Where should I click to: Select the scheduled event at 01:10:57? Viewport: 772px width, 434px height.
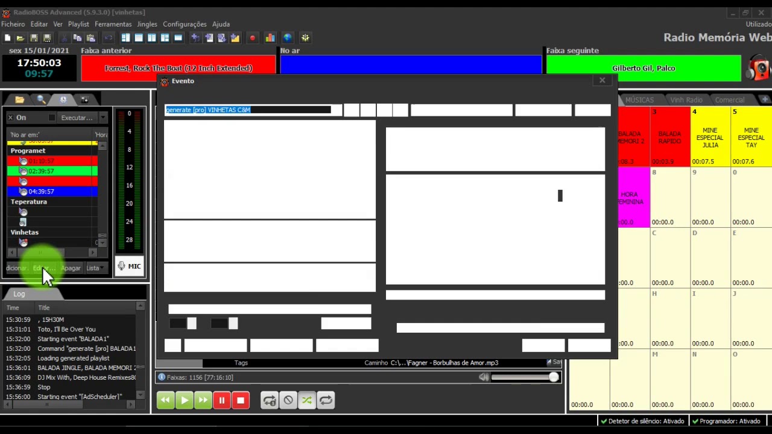[x=52, y=161]
